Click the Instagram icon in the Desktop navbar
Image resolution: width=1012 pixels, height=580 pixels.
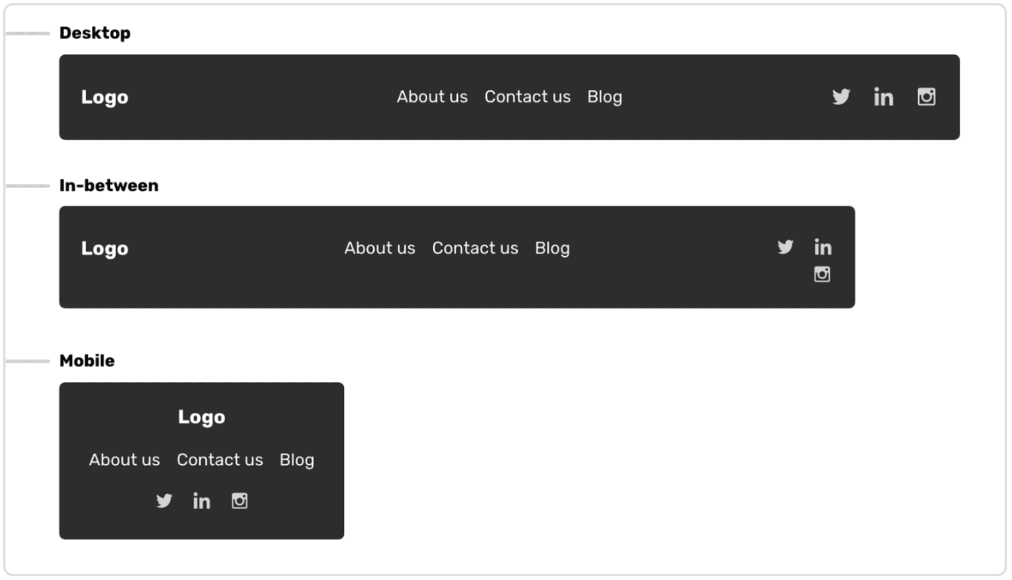tap(926, 97)
